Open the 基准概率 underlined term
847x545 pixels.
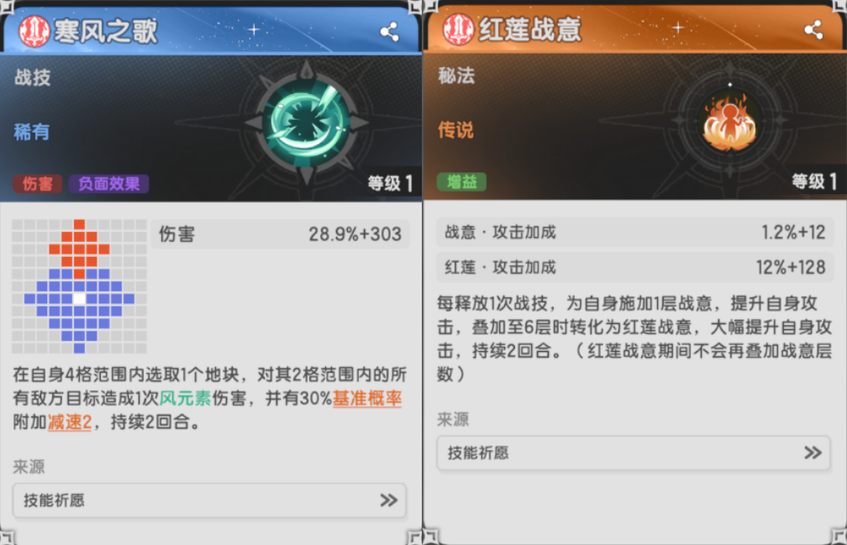366,398
